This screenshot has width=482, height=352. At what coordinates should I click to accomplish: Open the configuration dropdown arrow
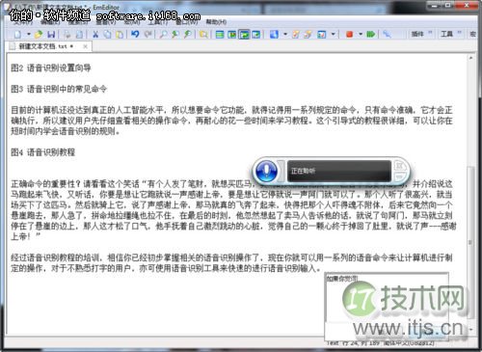pyautogui.click(x=285, y=34)
